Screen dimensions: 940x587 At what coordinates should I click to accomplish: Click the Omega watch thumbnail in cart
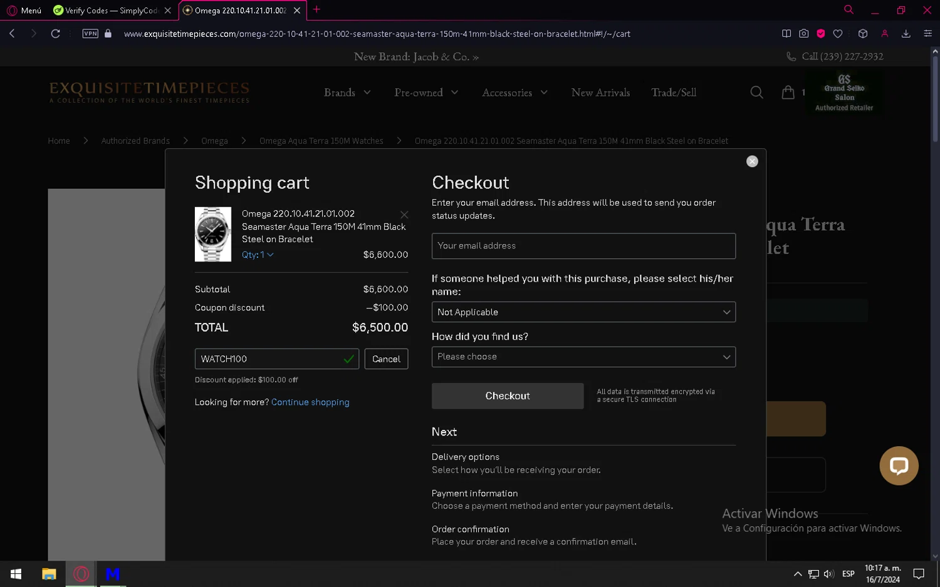tap(212, 234)
